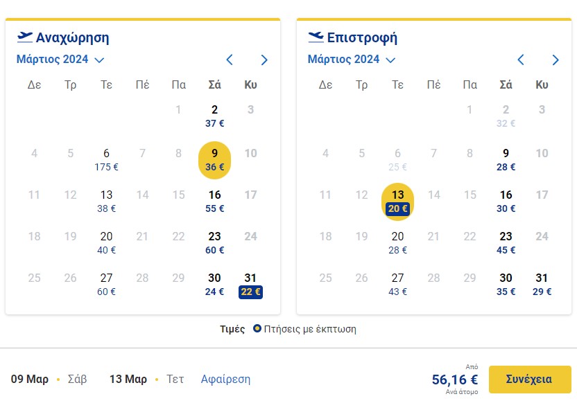
Task: Go to previous month in return calendar
Action: [x=521, y=60]
